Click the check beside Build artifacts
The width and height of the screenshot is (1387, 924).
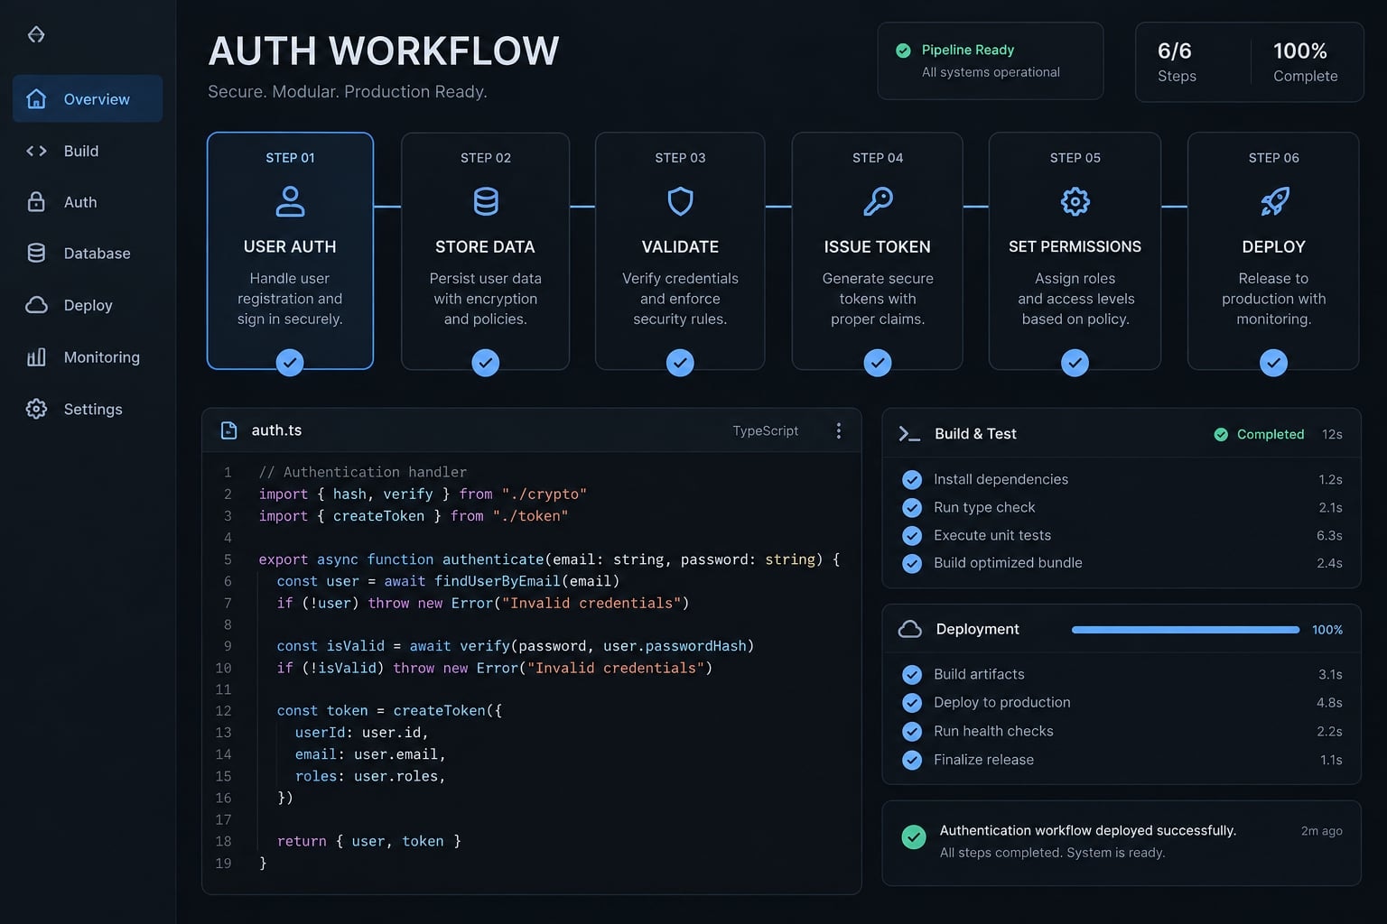pyautogui.click(x=912, y=674)
